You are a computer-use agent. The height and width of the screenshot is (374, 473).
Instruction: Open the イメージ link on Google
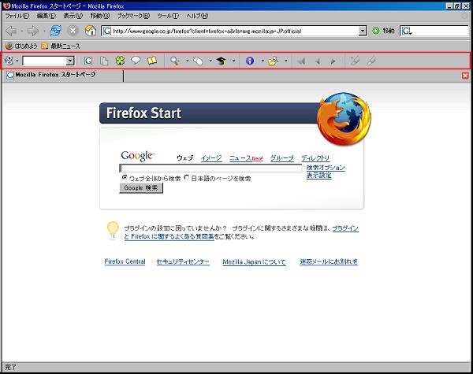(210, 158)
